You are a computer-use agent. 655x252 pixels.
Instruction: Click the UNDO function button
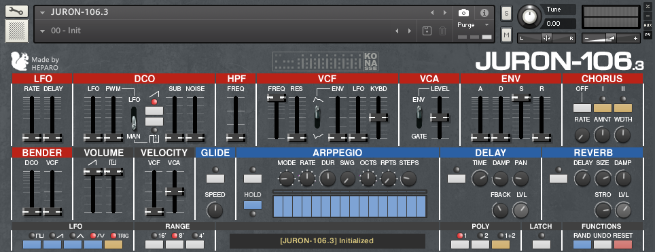(603, 245)
